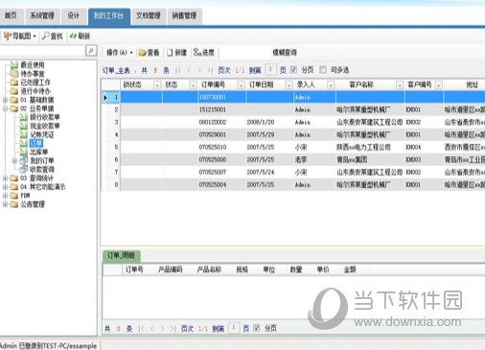Select 最近使用 in the navigation tree
Image resolution: width=485 pixels, height=350 pixels.
point(33,65)
